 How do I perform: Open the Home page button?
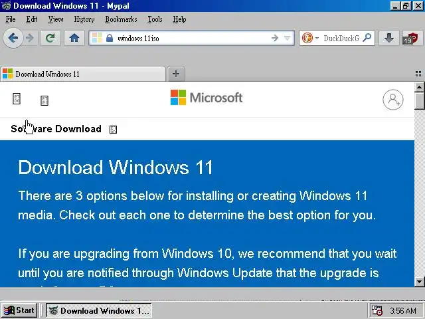point(74,38)
